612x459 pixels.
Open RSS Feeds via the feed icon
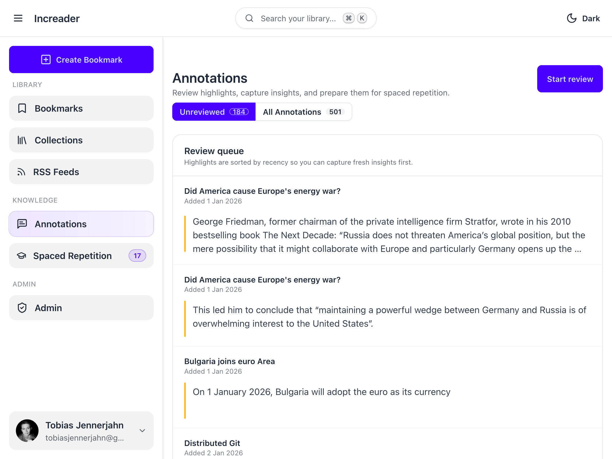point(22,172)
